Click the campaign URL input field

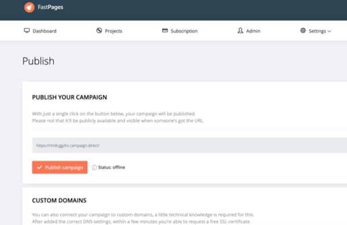point(190,145)
